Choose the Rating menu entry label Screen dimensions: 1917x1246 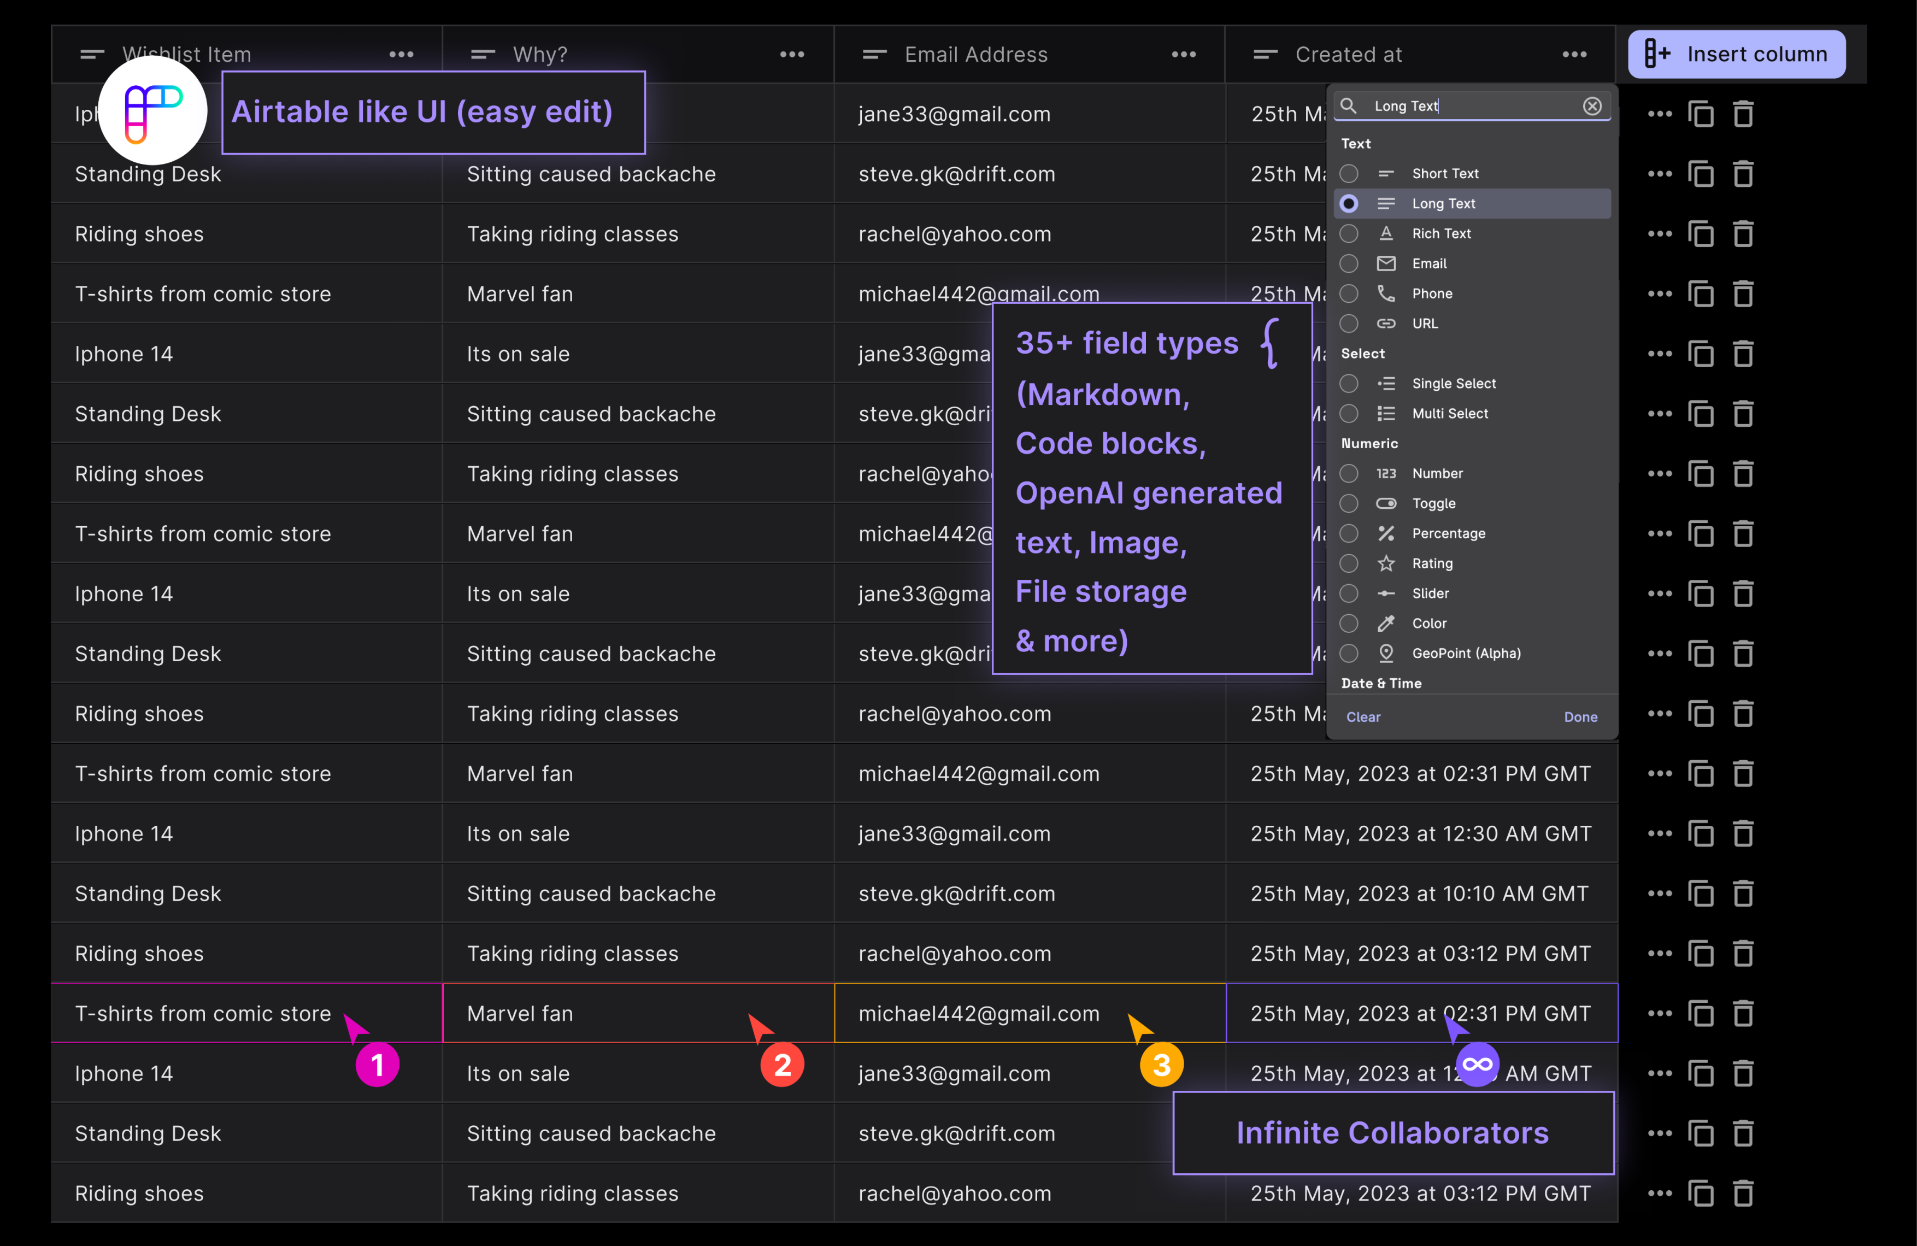coord(1432,563)
